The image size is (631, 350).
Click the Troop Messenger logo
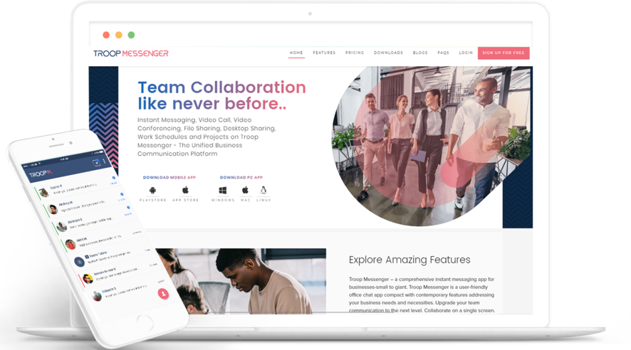(x=130, y=53)
